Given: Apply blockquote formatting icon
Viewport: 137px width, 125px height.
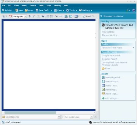Looking at the screenshot, I should [56, 16].
